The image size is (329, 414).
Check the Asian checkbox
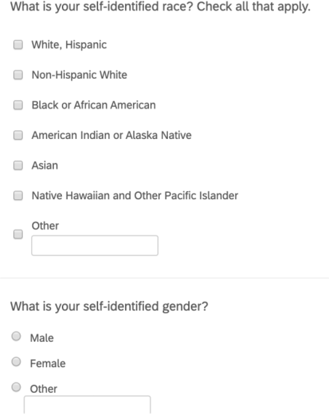point(18,166)
